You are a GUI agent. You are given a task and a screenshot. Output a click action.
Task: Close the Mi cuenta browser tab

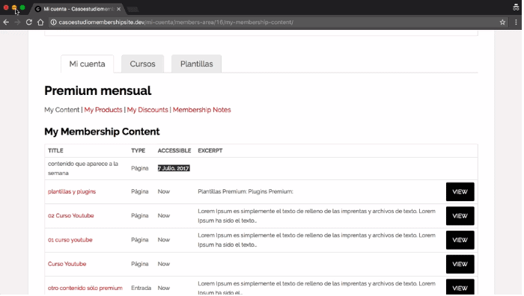[x=118, y=9]
